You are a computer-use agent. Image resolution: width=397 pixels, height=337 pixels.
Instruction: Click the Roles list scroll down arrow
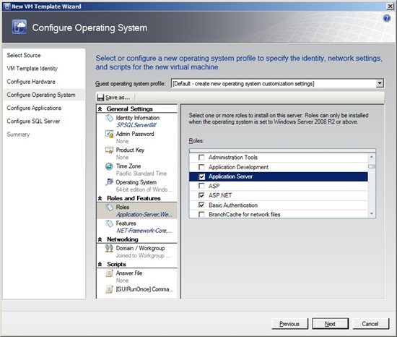(x=372, y=214)
